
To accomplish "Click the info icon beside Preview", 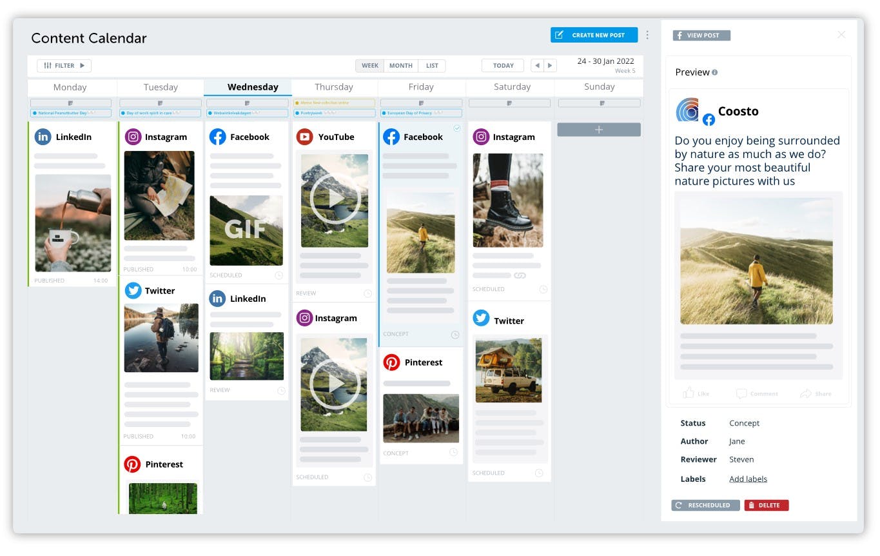I will tap(714, 73).
